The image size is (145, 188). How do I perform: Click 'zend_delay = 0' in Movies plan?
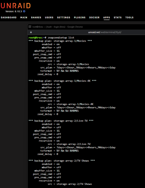point(48,74)
